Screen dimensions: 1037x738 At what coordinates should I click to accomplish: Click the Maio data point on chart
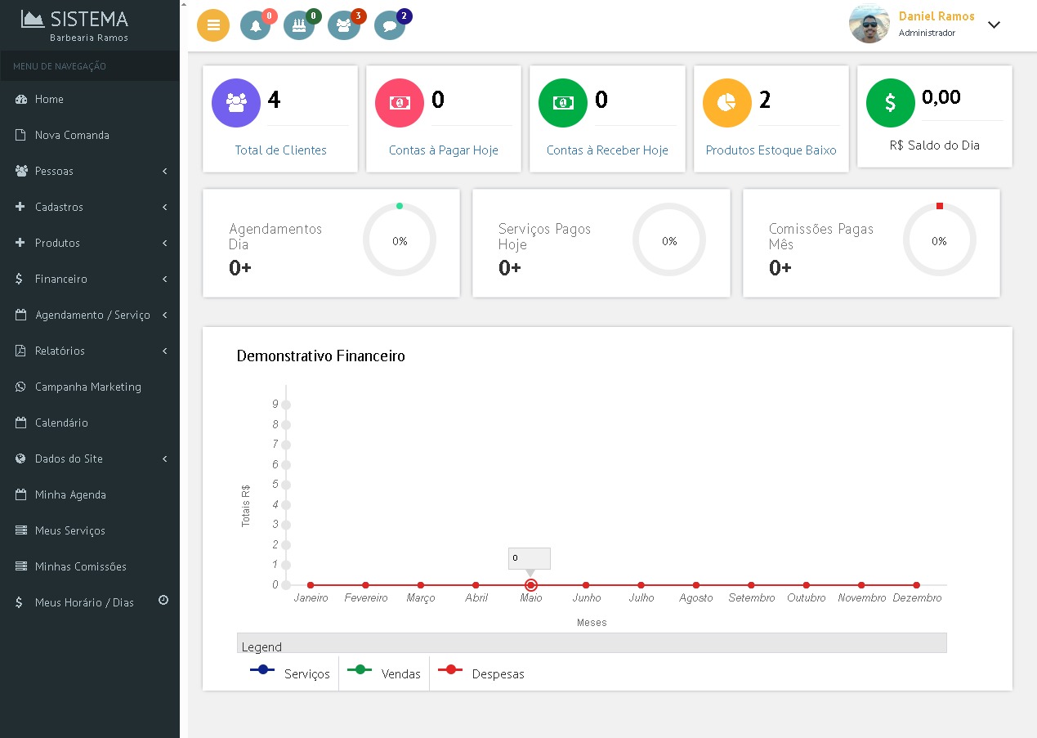[x=531, y=585]
